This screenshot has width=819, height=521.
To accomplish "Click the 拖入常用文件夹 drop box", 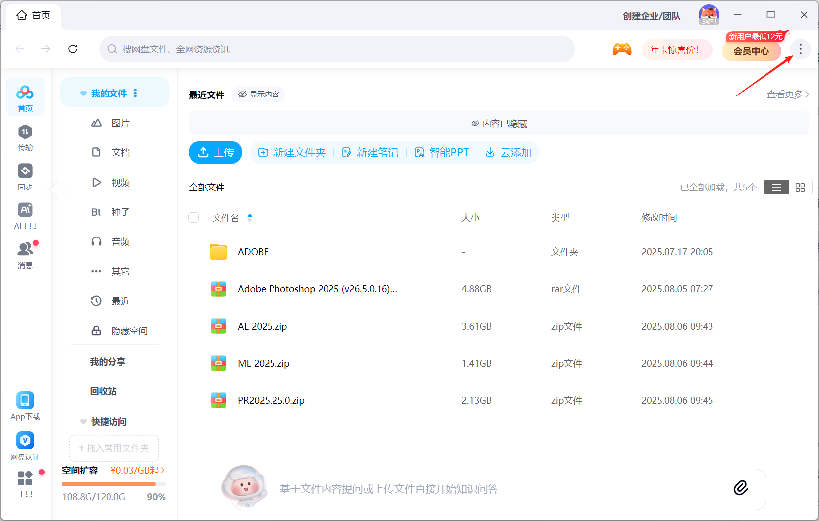I will pyautogui.click(x=114, y=448).
